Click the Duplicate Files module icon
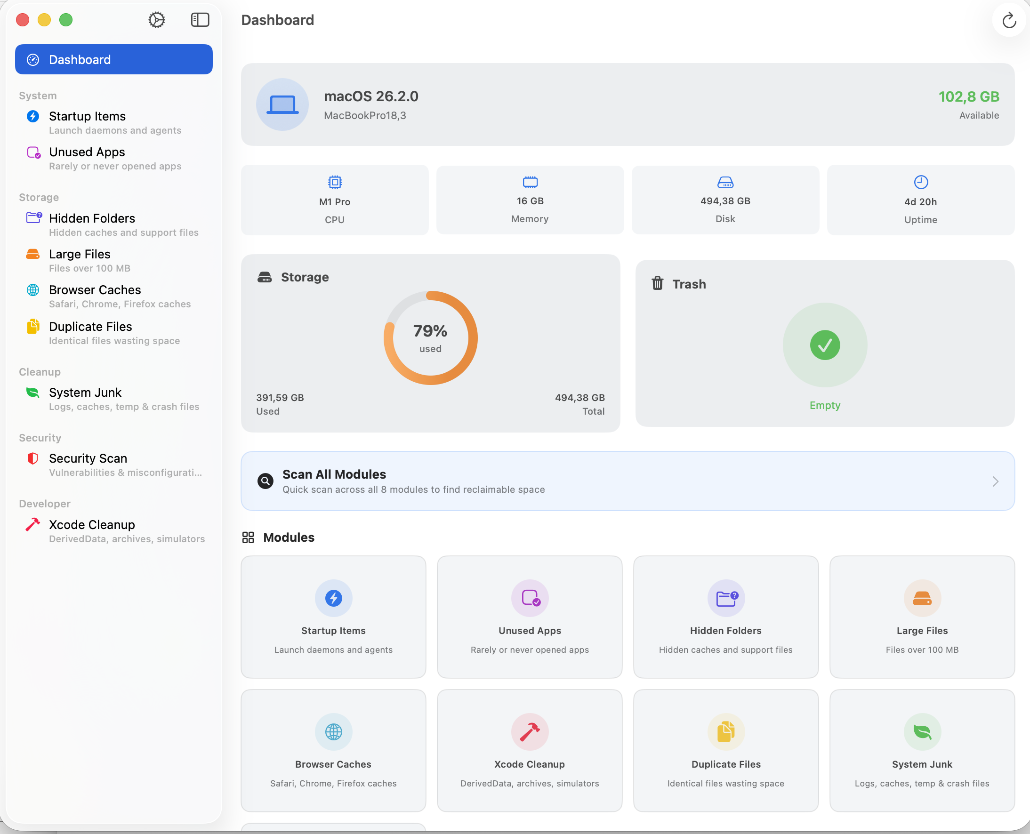 (726, 732)
